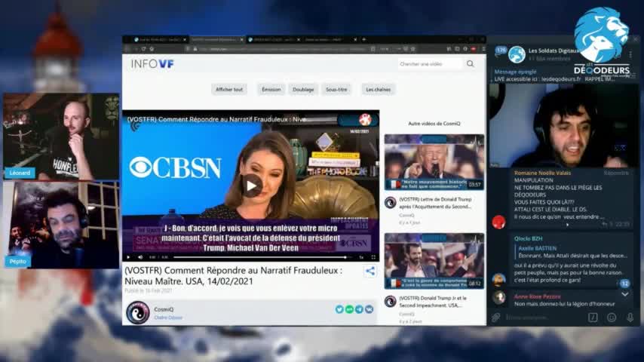Seek along the video progress bar

[x=262, y=257]
